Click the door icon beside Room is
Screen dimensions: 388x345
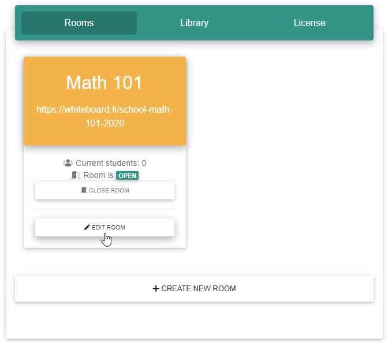[x=76, y=175]
